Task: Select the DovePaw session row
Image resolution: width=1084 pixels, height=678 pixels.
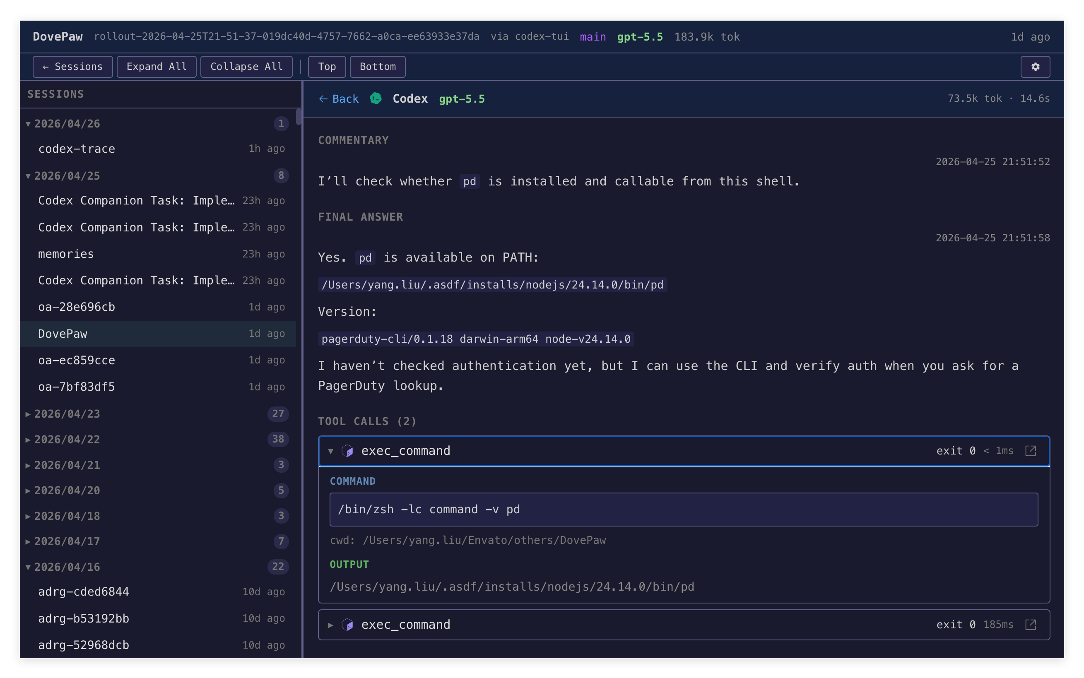Action: click(158, 334)
